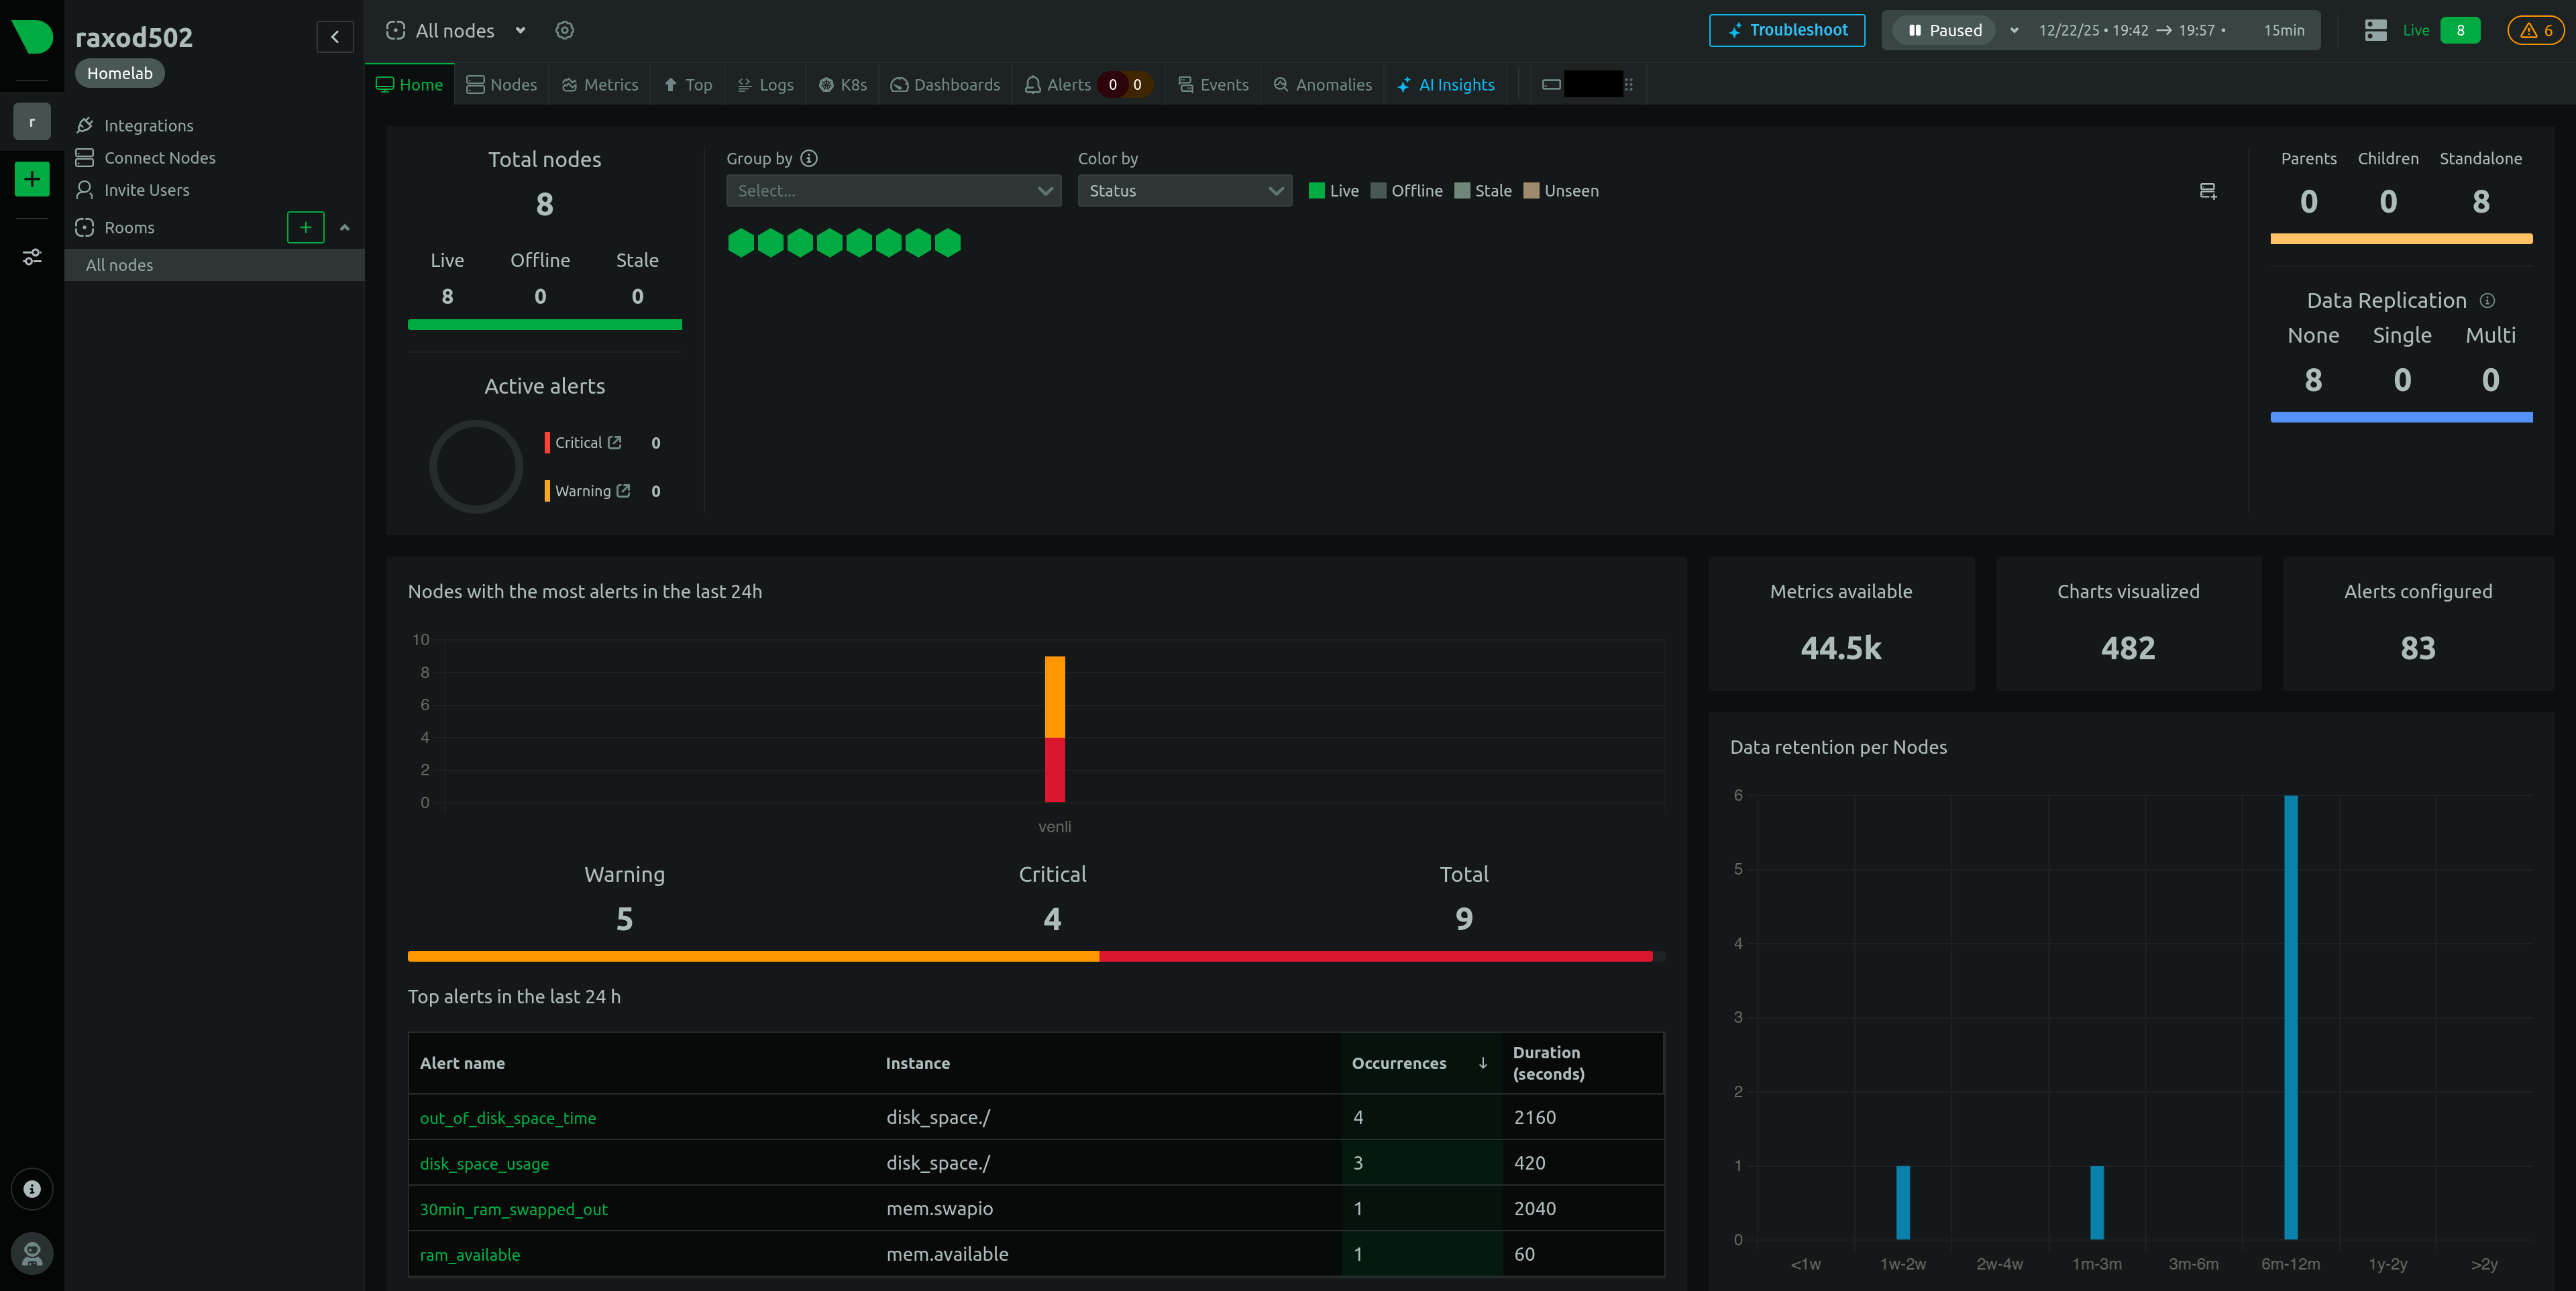Click the Troubleshoot button
Image resolution: width=2576 pixels, height=1291 pixels.
click(1786, 30)
